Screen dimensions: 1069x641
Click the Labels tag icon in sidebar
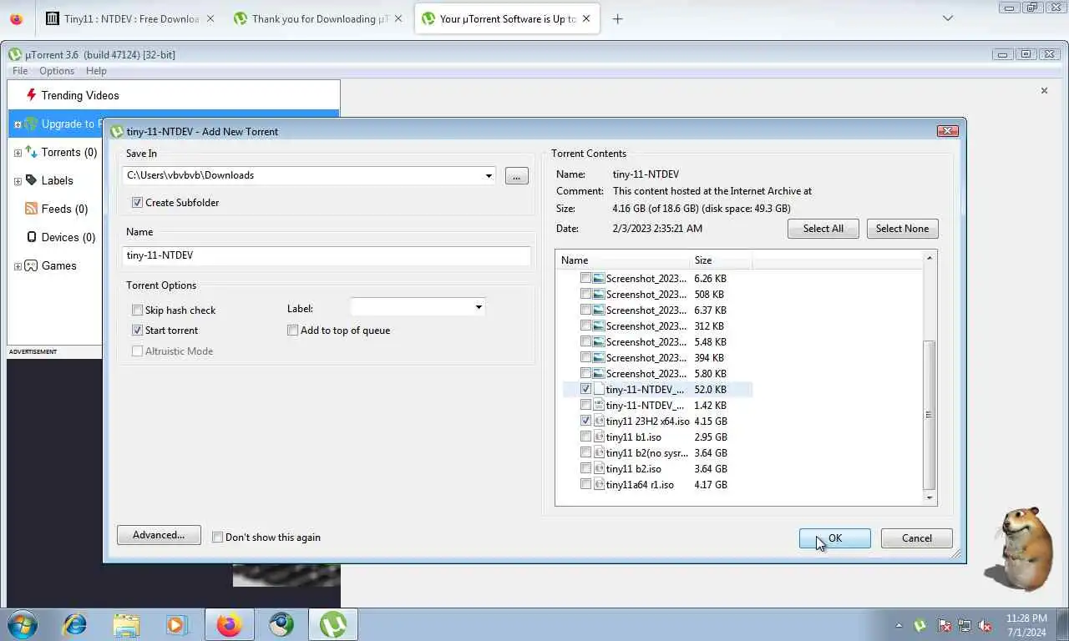click(x=32, y=180)
